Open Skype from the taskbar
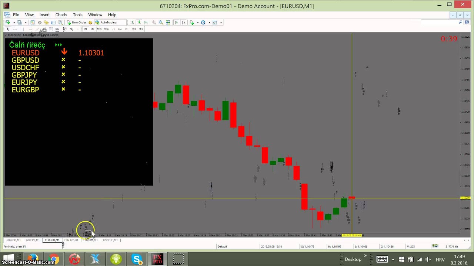This screenshot has width=474, height=266. point(137,259)
